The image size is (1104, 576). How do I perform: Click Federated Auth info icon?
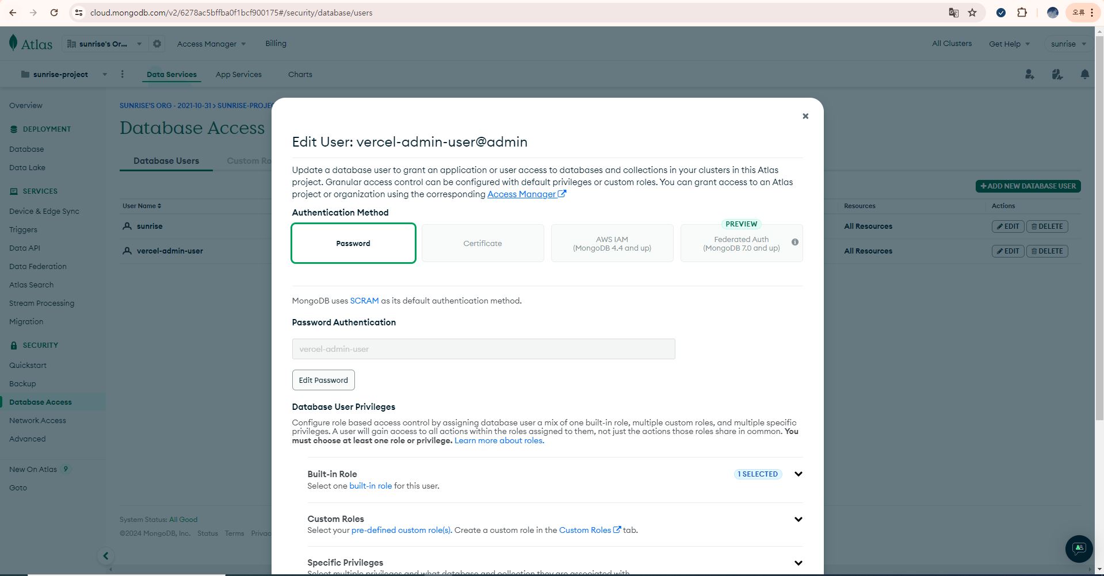coord(794,242)
